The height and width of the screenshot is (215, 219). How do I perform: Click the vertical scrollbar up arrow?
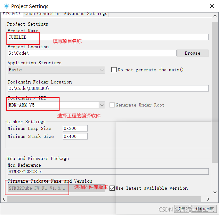[x=215, y=16]
